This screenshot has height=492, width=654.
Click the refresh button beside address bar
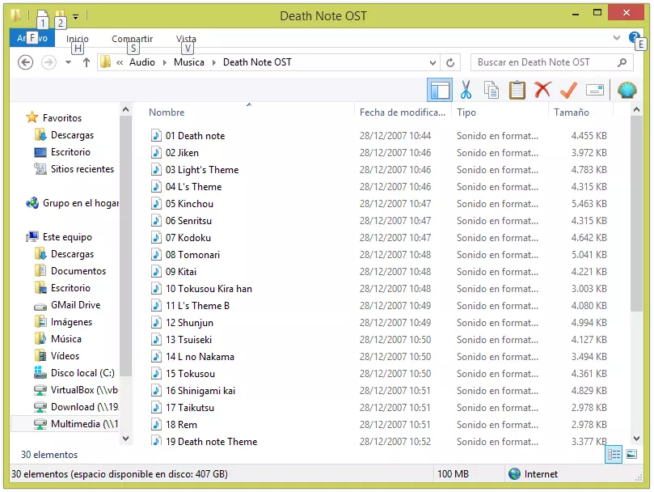[451, 62]
